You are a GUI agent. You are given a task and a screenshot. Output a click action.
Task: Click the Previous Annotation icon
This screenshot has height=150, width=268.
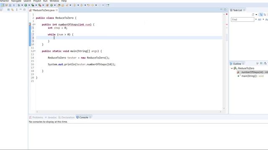pyautogui.click(x=82, y=5)
